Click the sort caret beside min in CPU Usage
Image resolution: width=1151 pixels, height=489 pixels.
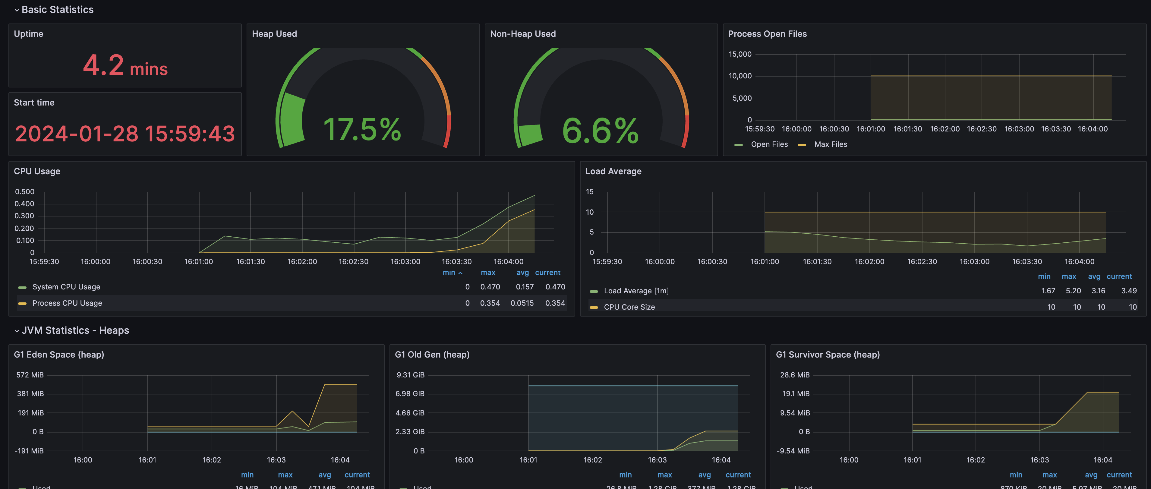click(x=460, y=273)
